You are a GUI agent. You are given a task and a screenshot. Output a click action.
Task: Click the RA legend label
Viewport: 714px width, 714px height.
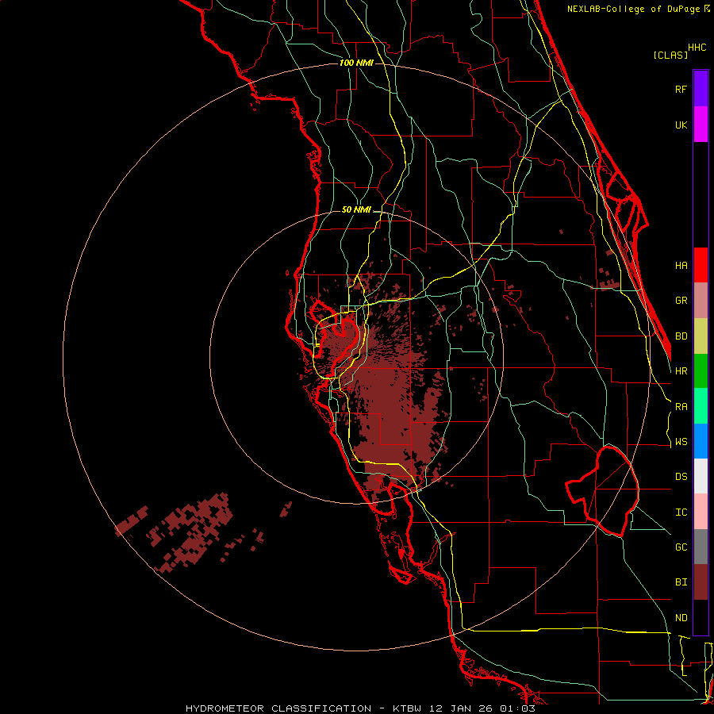tap(681, 407)
